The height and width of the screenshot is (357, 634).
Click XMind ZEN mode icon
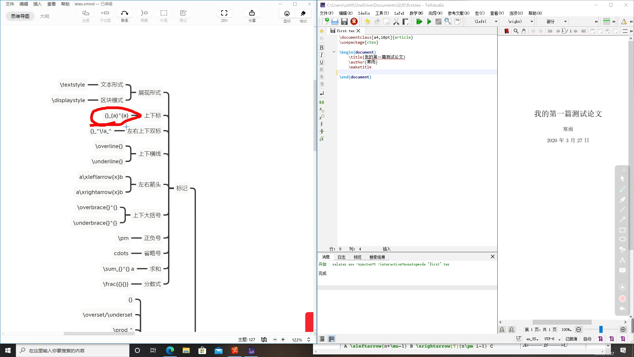tap(224, 13)
